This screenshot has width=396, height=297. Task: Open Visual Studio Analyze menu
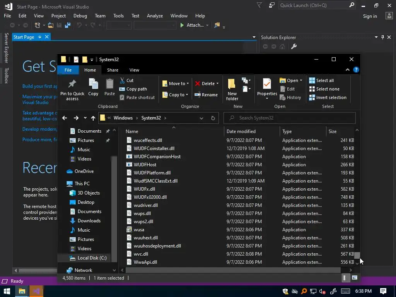[x=155, y=15]
